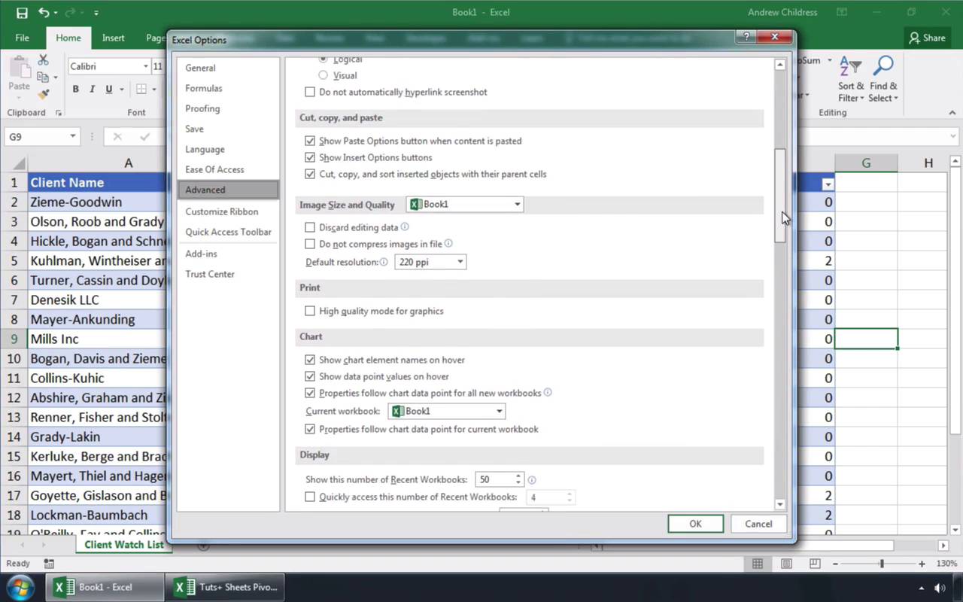This screenshot has width=963, height=602.
Task: Click the Copy icon in Clipboard group
Action: 43,77
